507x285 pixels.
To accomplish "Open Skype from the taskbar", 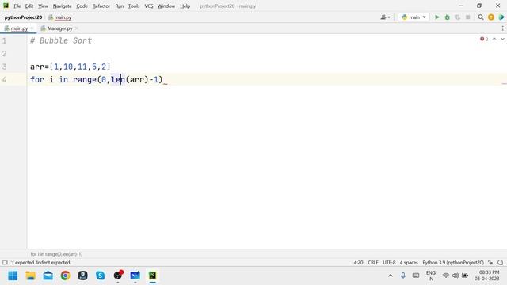I will point(101,275).
